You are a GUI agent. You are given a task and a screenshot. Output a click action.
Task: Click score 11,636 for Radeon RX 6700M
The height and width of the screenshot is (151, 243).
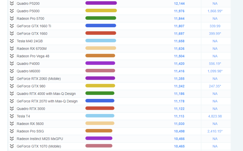coord(179,49)
